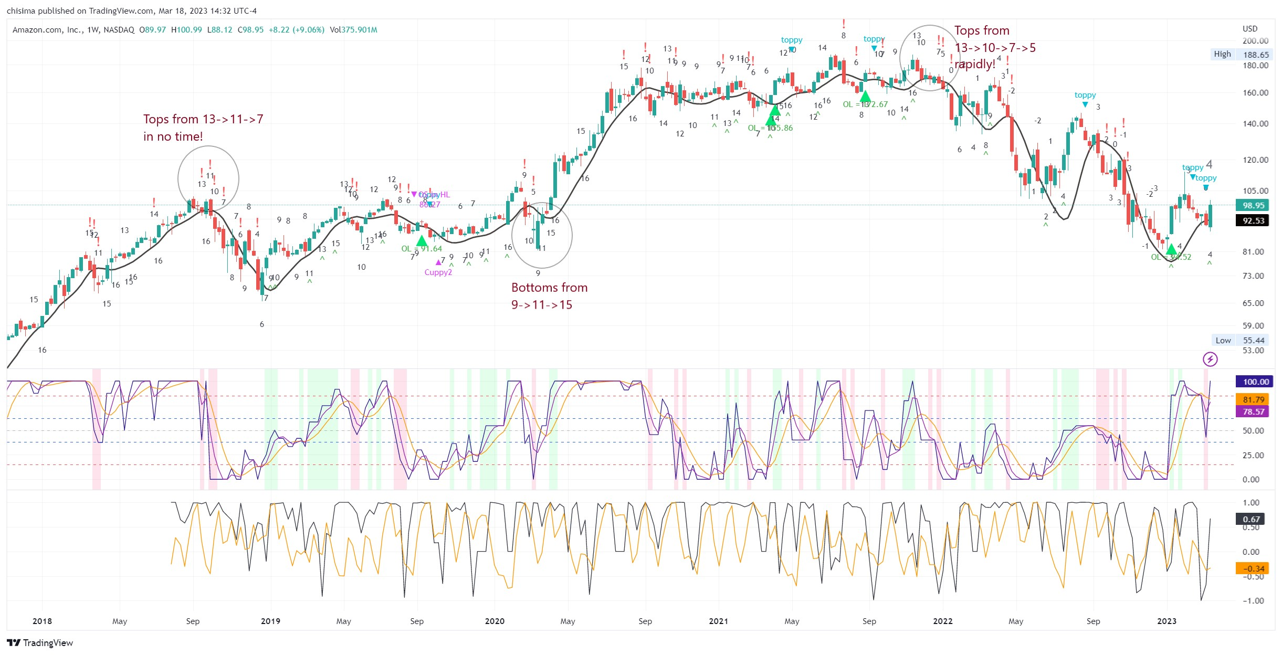
Task: Click the pink Cuppy2 triangle marker
Action: click(x=438, y=262)
